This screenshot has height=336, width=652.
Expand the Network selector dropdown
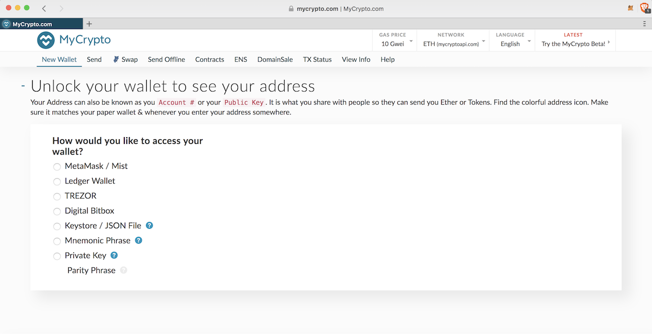[x=453, y=40]
